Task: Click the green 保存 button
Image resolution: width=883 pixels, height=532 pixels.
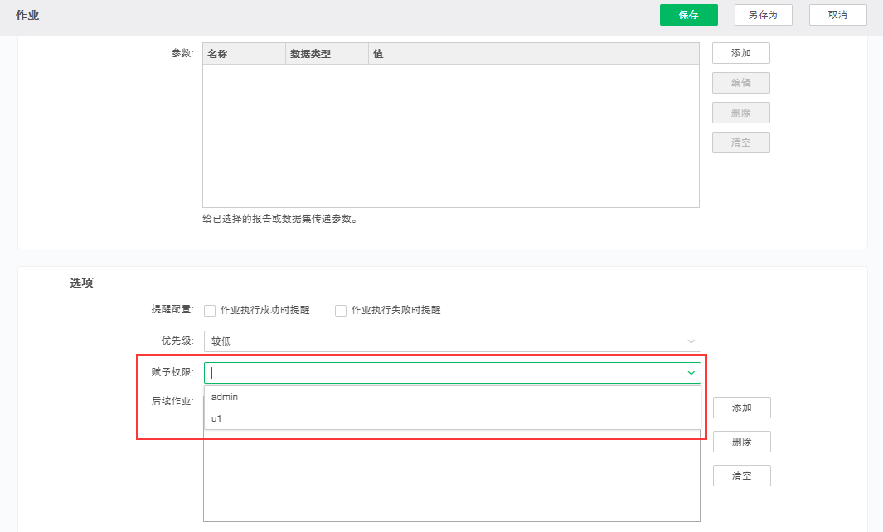Action: [688, 15]
